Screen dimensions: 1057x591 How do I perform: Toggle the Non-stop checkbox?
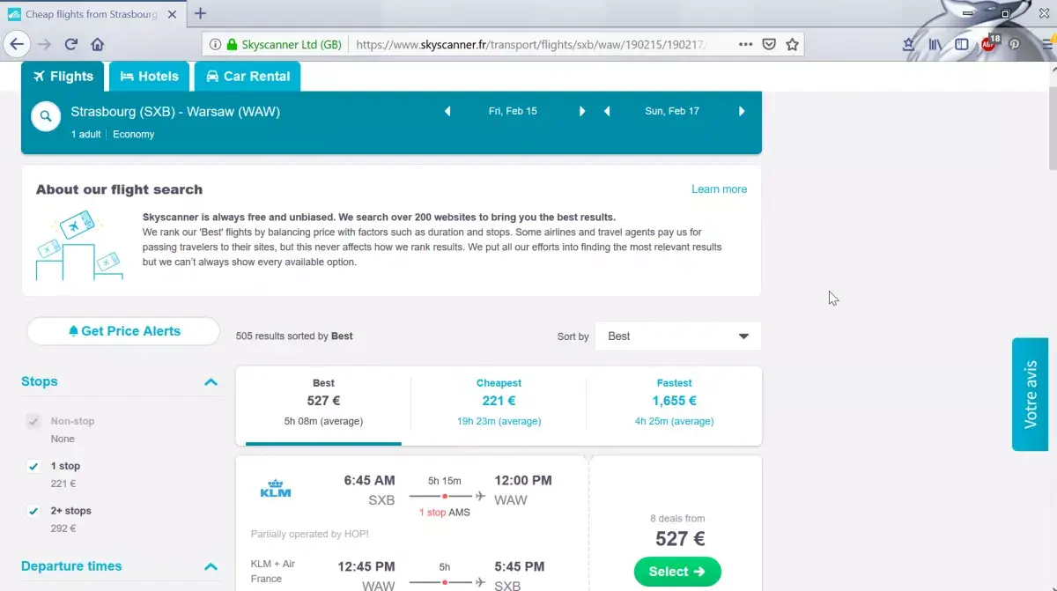pos(33,422)
